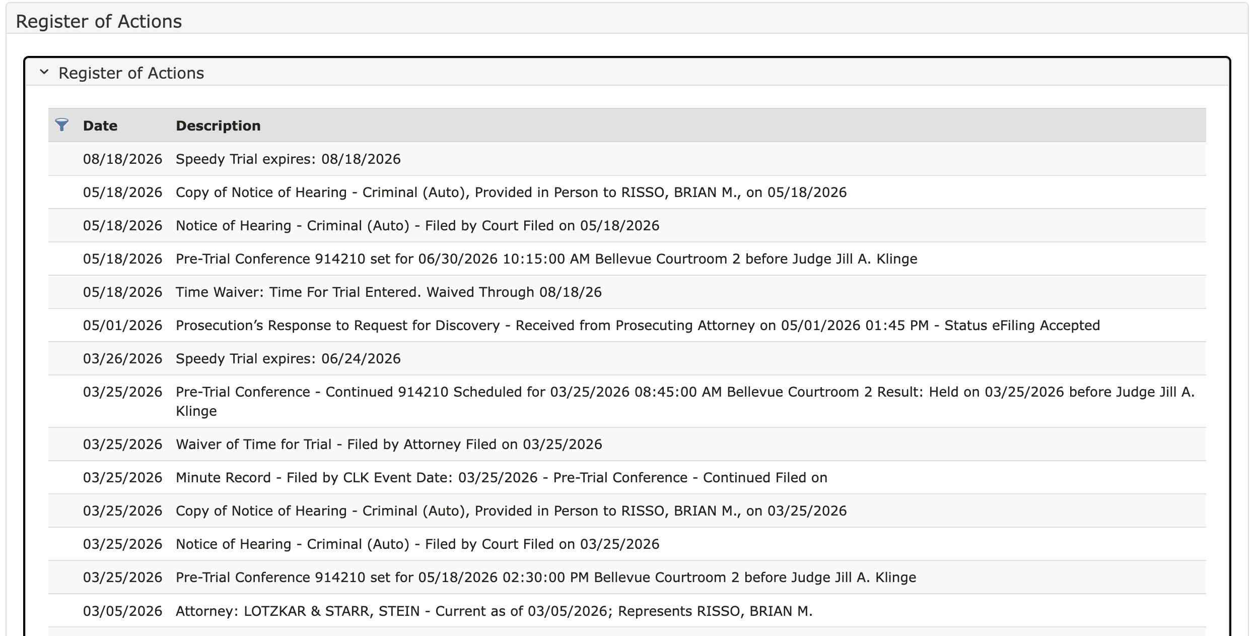Click the filter funnel icon in header
Image resolution: width=1257 pixels, height=636 pixels.
tap(61, 125)
